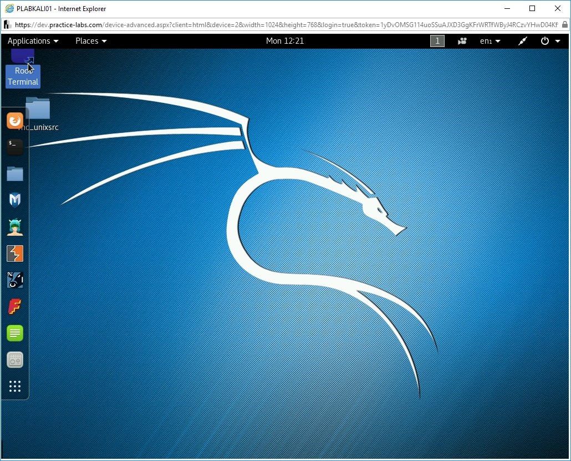Image resolution: width=571 pixels, height=461 pixels.
Task: Launch Faraday IDE from the dock
Action: (15, 307)
